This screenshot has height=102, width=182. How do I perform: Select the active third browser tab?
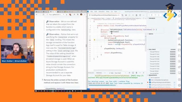click(x=53, y=12)
